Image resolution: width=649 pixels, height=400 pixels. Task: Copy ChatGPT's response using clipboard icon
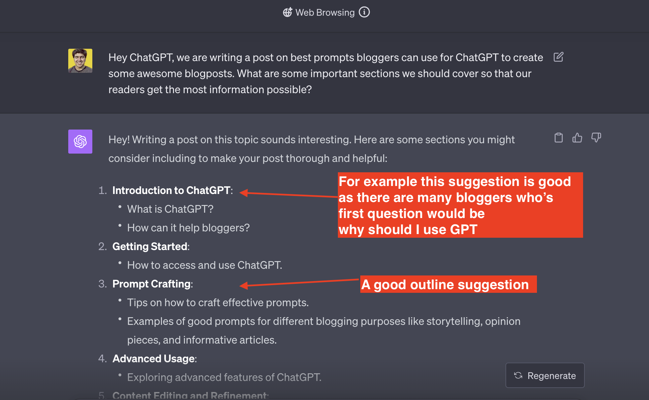(559, 138)
